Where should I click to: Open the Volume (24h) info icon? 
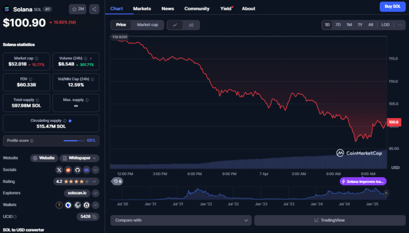point(86,58)
